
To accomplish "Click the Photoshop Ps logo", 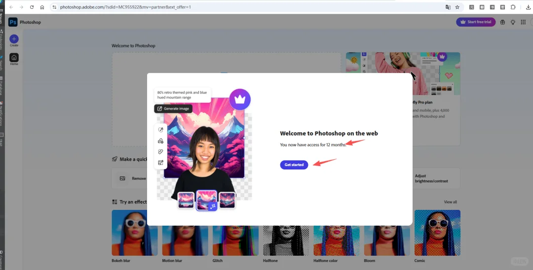I will 13,22.
